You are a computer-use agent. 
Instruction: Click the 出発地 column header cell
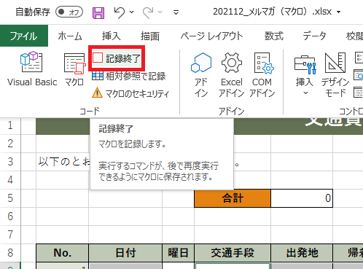tap(302, 253)
